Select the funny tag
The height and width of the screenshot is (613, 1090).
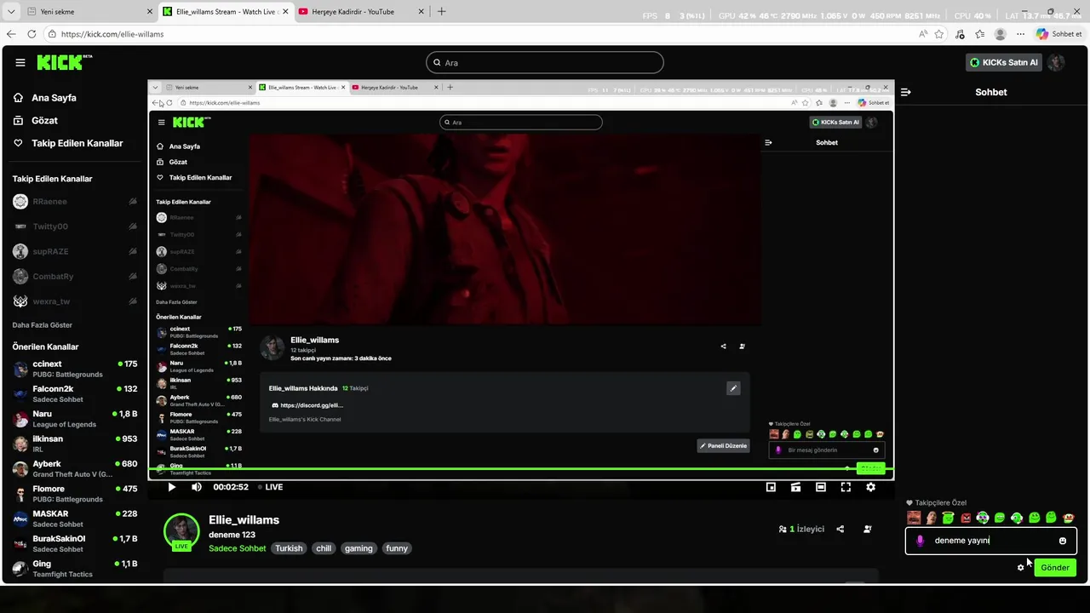[397, 548]
